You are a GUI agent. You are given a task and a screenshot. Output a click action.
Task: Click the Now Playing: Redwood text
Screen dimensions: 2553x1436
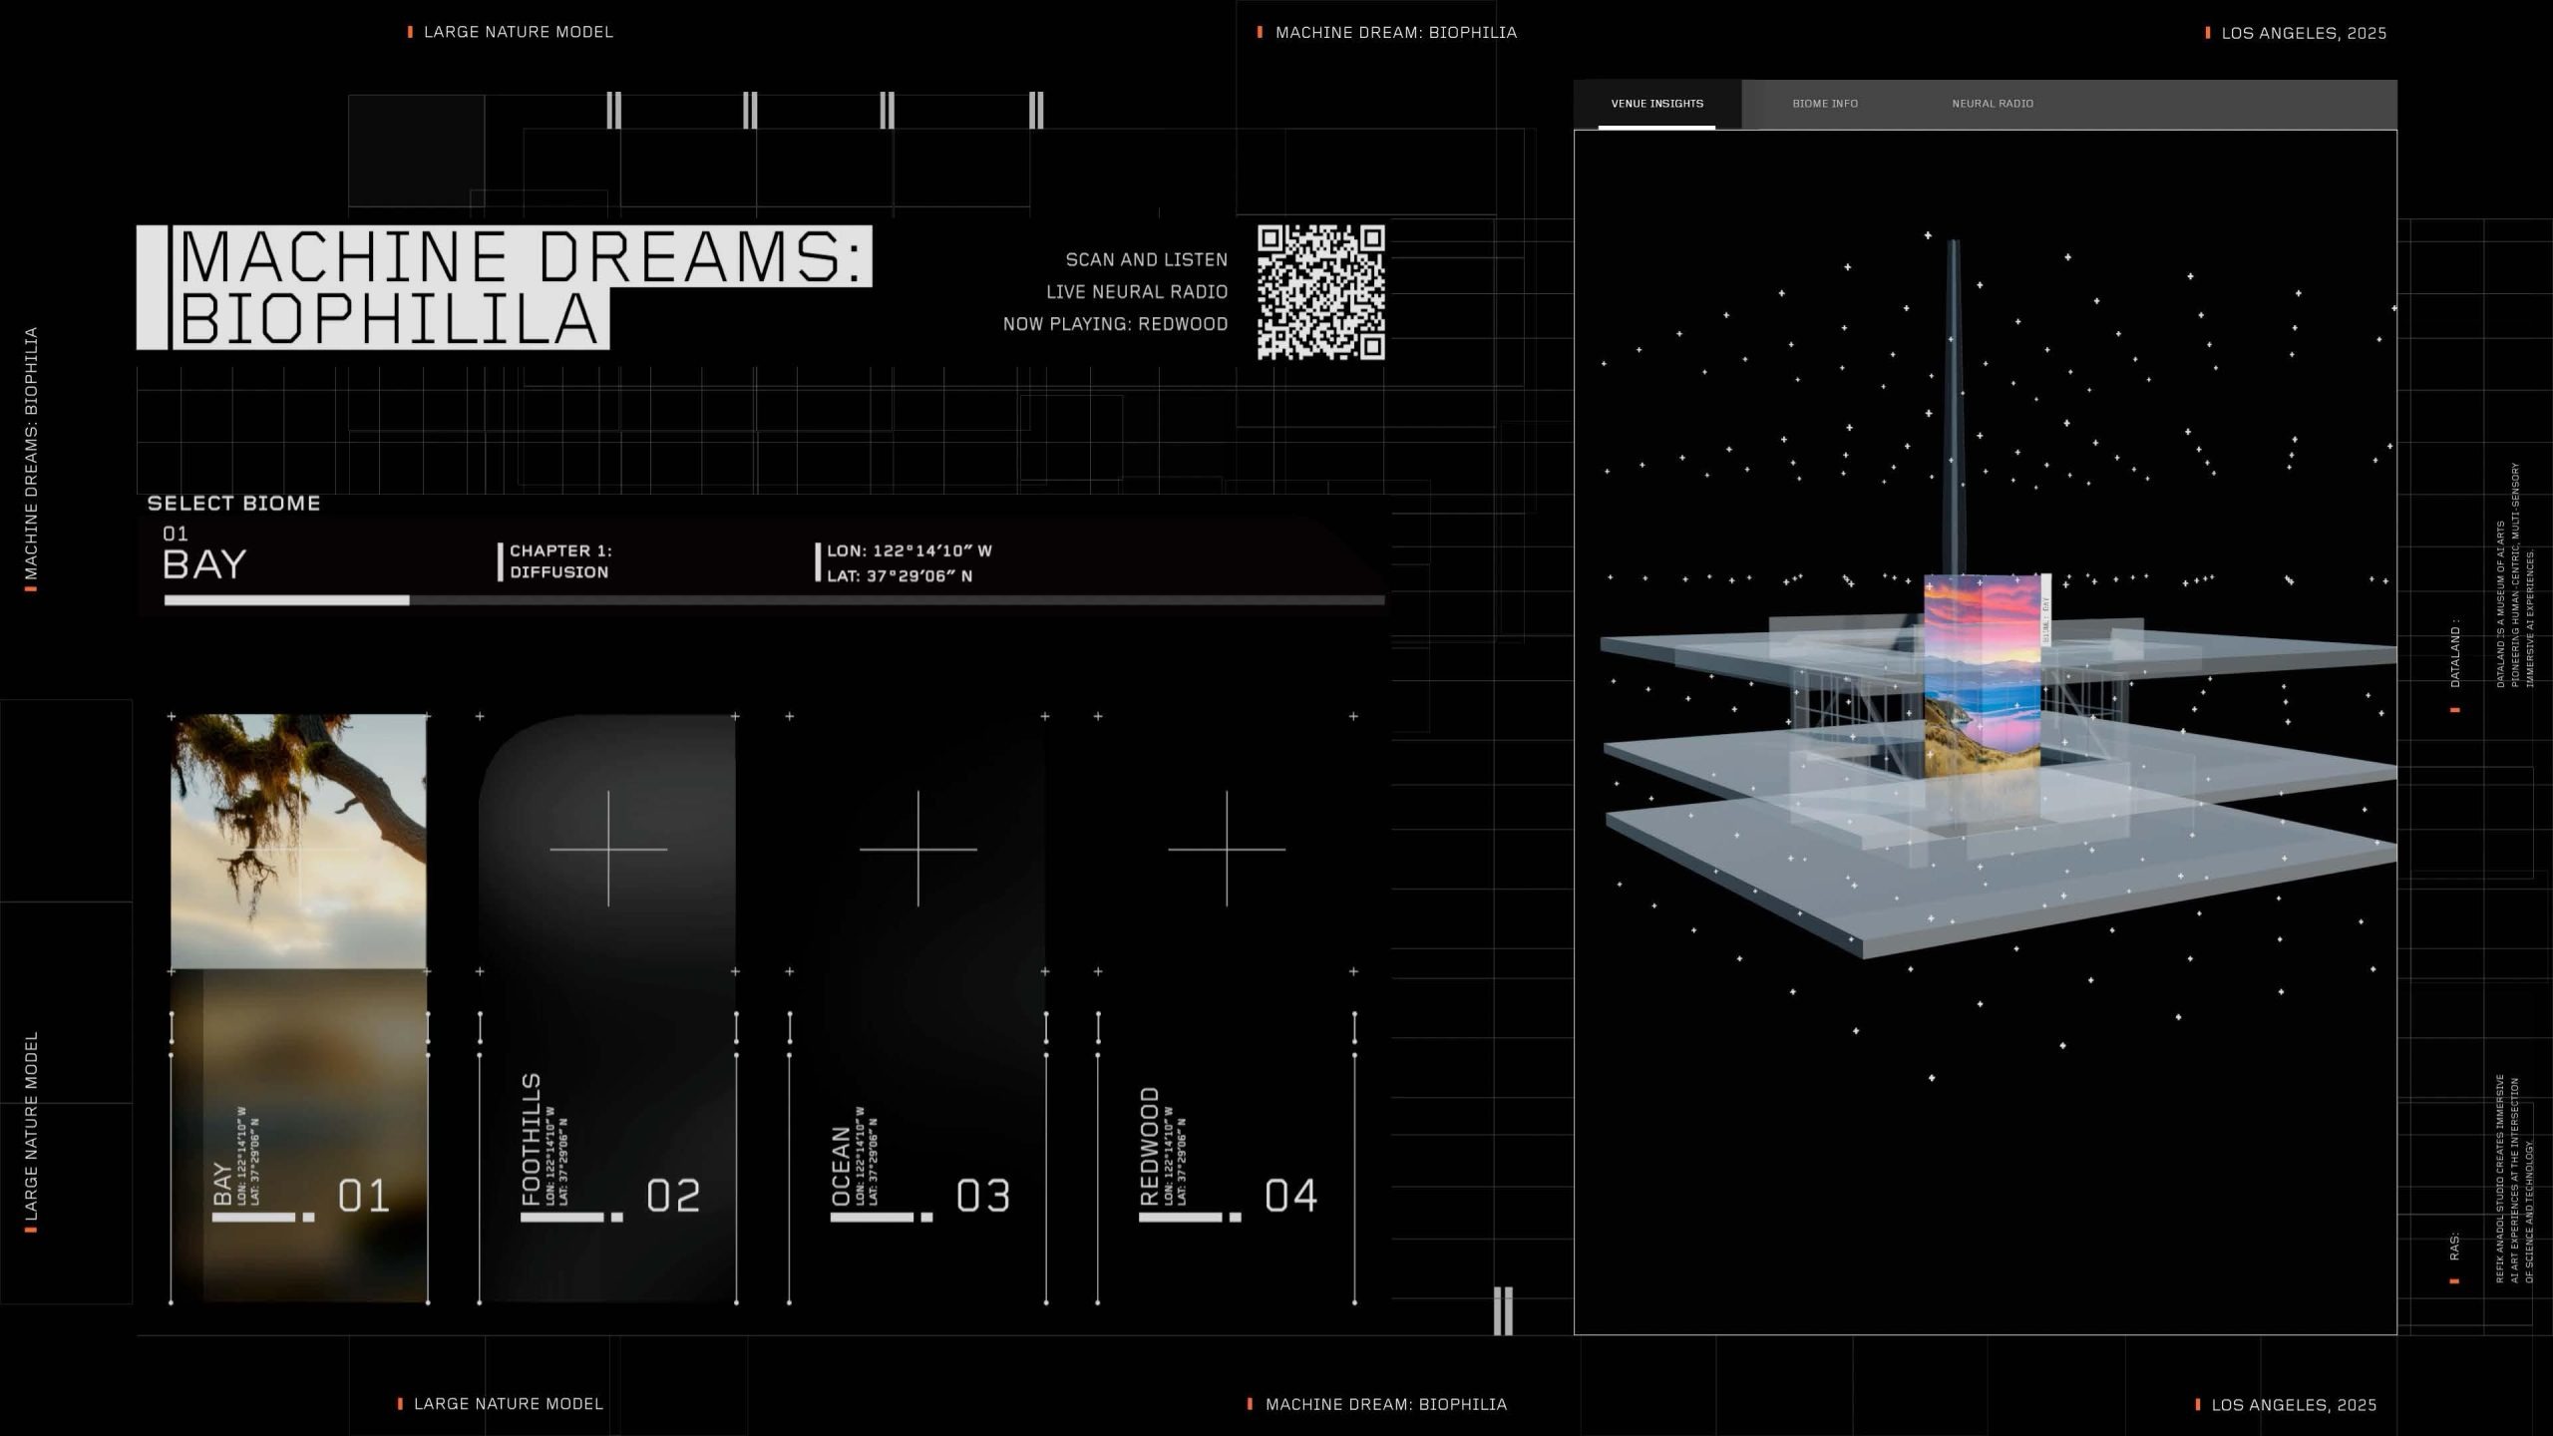[x=1115, y=324]
